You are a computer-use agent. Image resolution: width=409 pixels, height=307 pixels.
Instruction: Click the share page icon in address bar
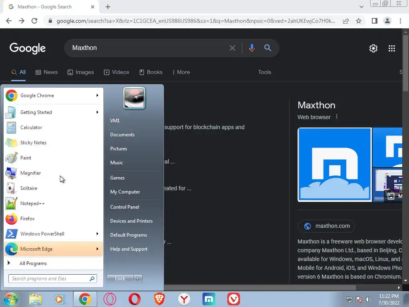[346, 21]
